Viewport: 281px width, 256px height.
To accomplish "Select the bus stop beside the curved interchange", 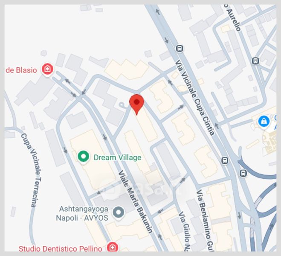I will coord(243,173).
